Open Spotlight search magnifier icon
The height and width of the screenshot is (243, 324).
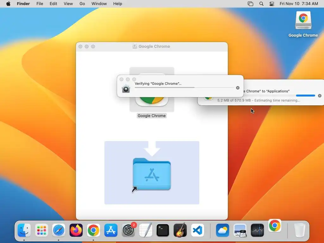[261, 4]
